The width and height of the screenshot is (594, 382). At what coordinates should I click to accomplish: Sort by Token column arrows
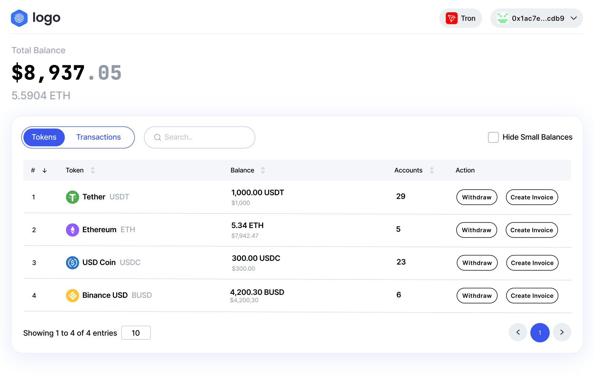(93, 170)
